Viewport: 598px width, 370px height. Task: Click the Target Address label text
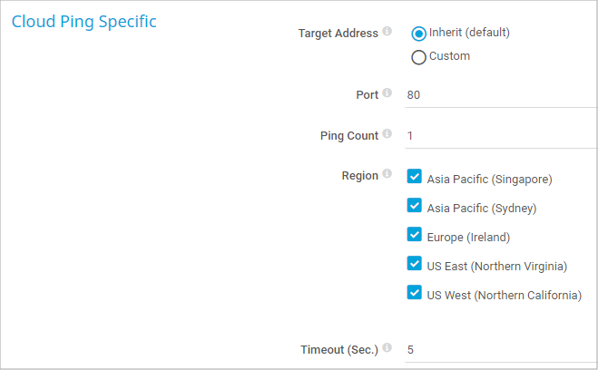338,34
